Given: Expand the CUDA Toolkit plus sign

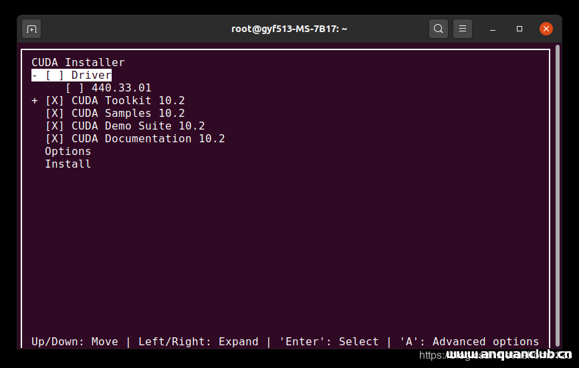Looking at the screenshot, I should click(x=35, y=101).
